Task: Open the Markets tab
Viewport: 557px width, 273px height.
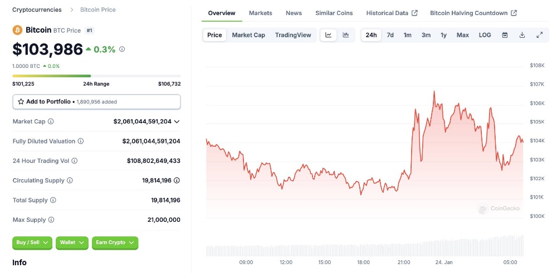Action: click(x=261, y=13)
